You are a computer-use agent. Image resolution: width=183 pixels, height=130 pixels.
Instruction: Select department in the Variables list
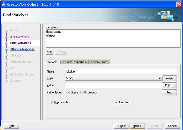[x=53, y=32]
